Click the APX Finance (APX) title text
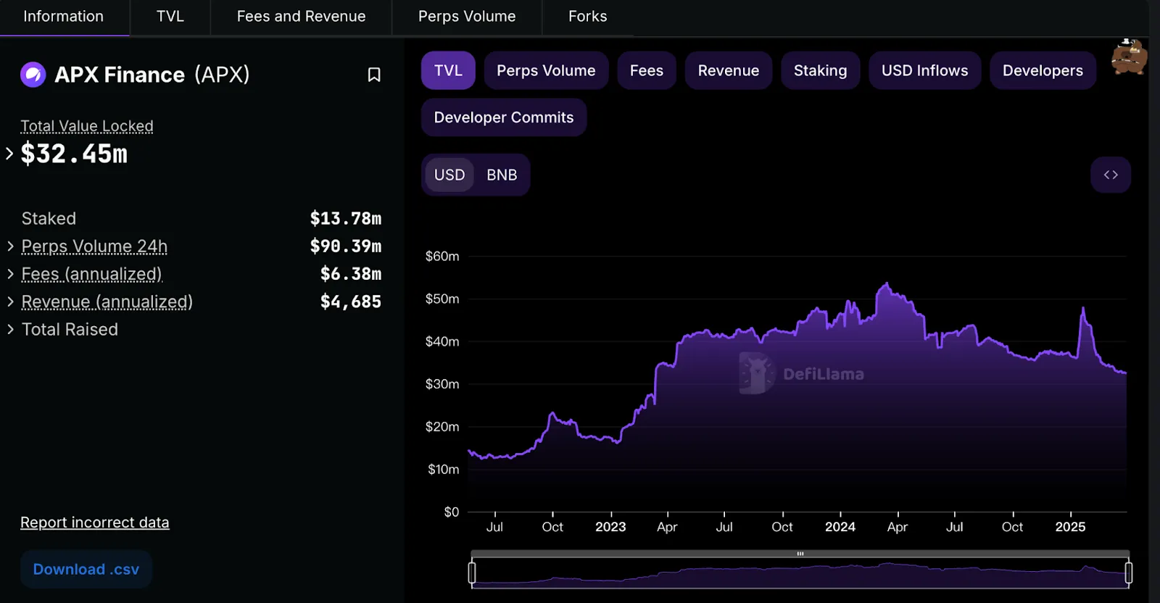 [x=152, y=75]
